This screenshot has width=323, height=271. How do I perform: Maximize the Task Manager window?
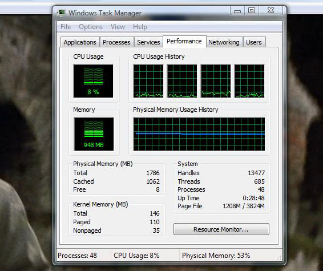[252, 11]
